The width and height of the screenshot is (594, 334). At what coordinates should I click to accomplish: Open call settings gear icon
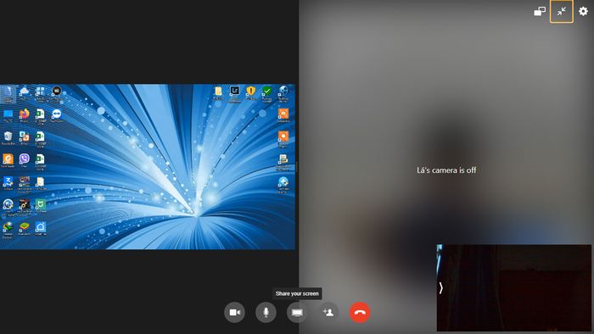click(584, 11)
